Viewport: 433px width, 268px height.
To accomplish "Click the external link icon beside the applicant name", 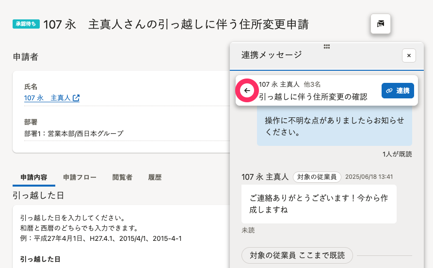I will (x=76, y=98).
